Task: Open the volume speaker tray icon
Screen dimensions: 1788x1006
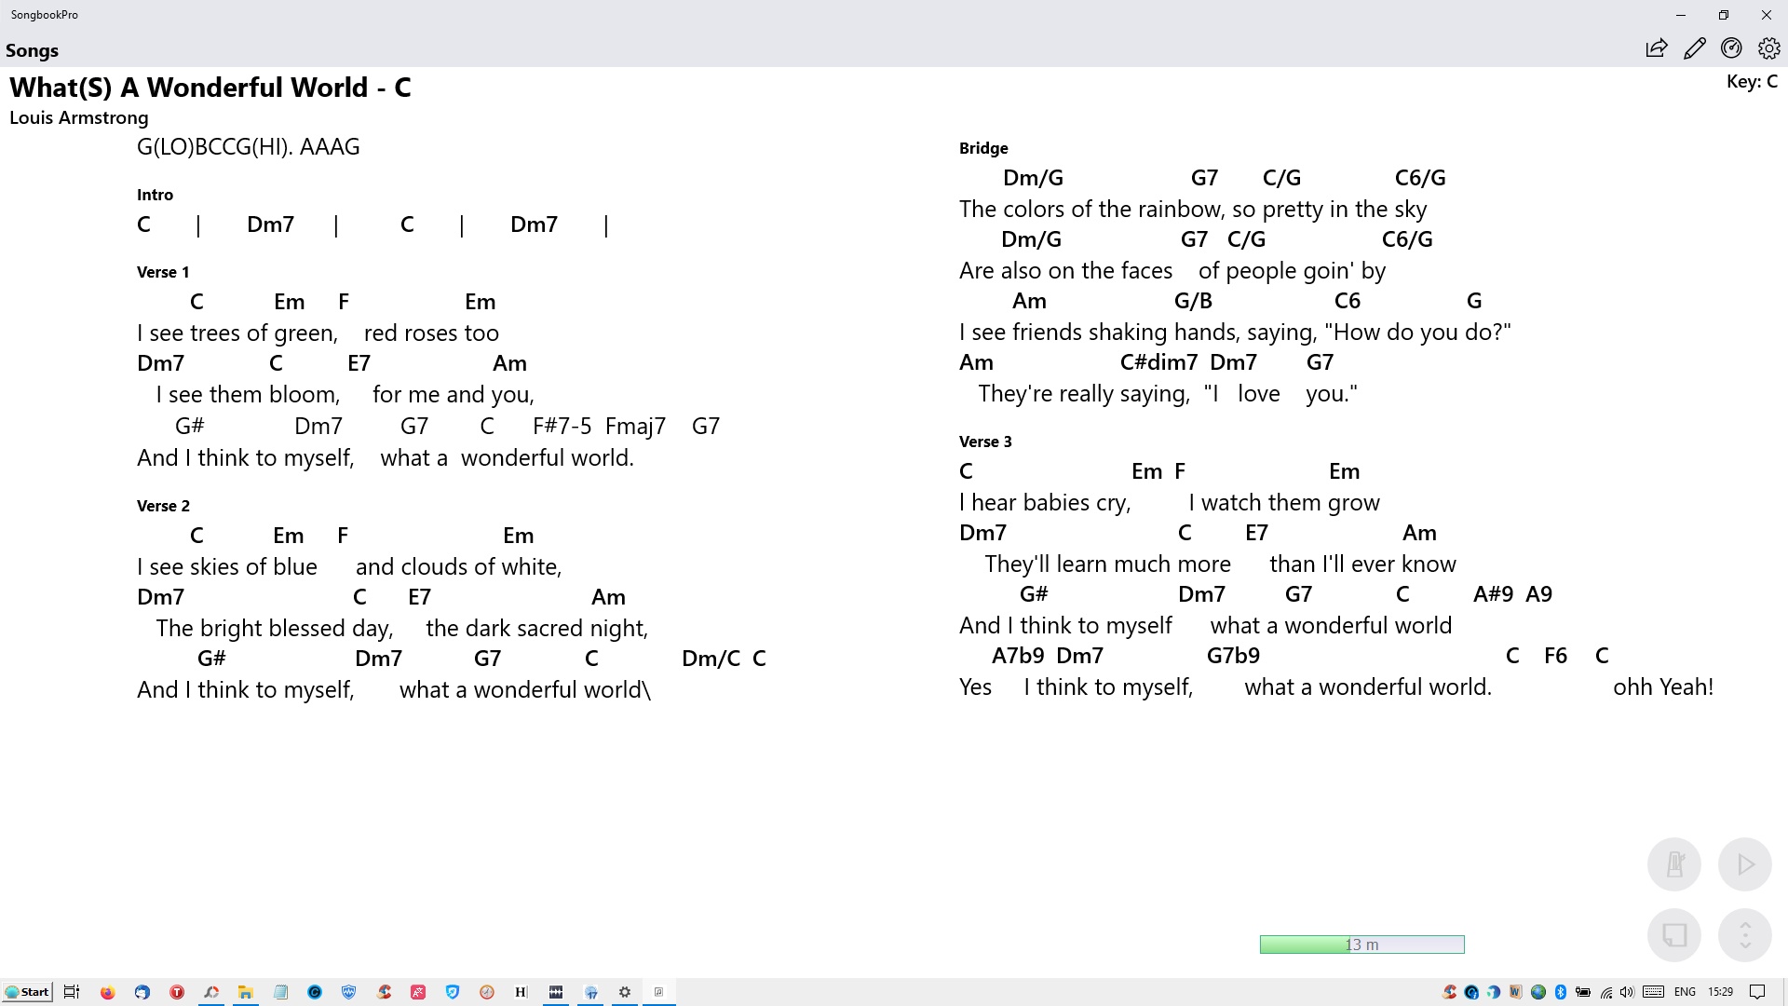Action: pos(1627,992)
